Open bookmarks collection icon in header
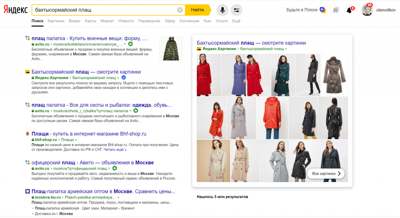This screenshot has width=400, height=218. 336,10
